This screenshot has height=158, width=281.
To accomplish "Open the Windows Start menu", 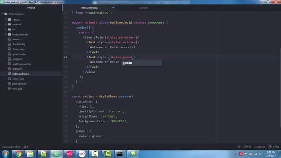I will (x=5, y=154).
